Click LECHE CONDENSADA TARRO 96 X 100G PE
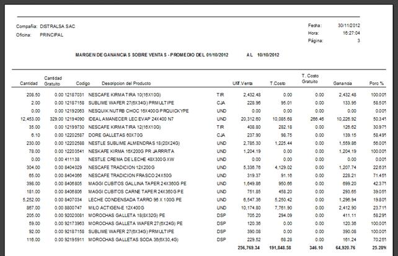 [x=135, y=200]
